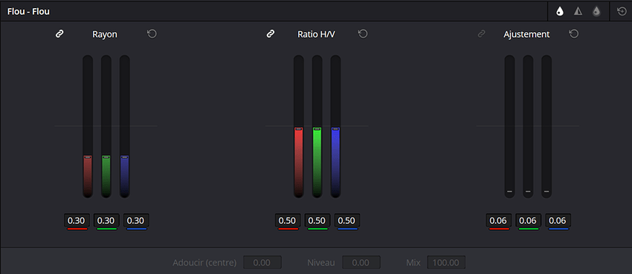Toggle the Ajustement channel link

click(x=481, y=34)
